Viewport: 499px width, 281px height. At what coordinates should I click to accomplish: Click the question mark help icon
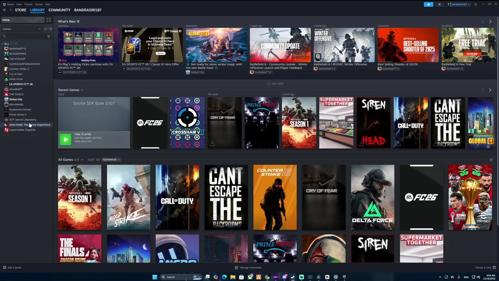pyautogui.click(x=448, y=4)
